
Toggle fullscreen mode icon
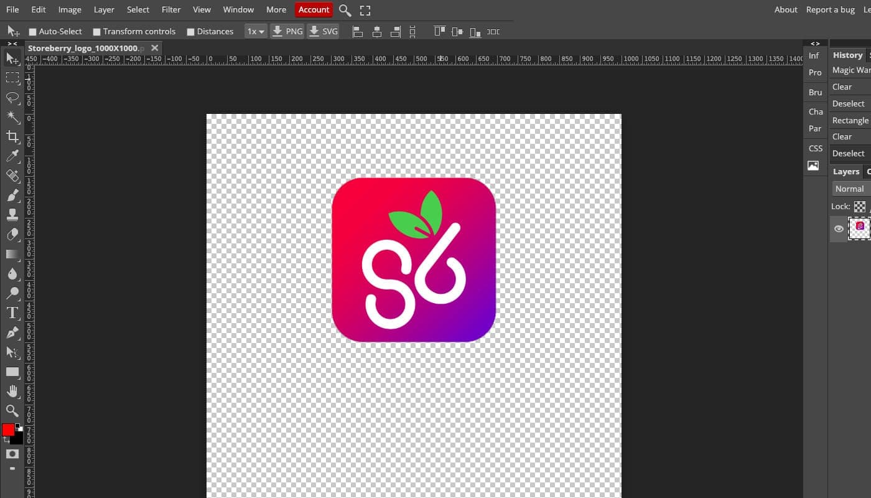point(365,10)
